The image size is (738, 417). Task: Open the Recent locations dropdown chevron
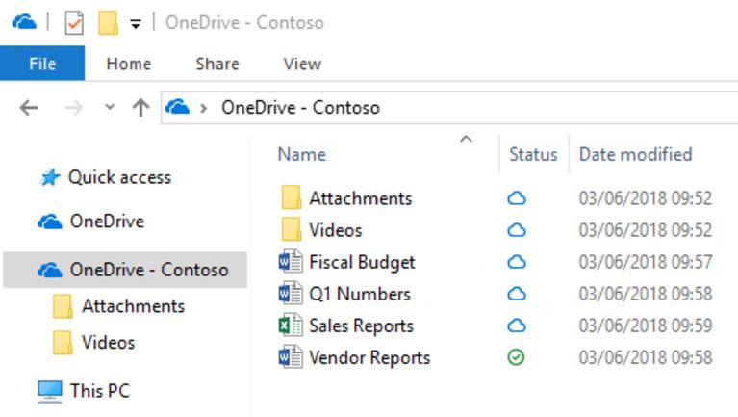point(109,107)
